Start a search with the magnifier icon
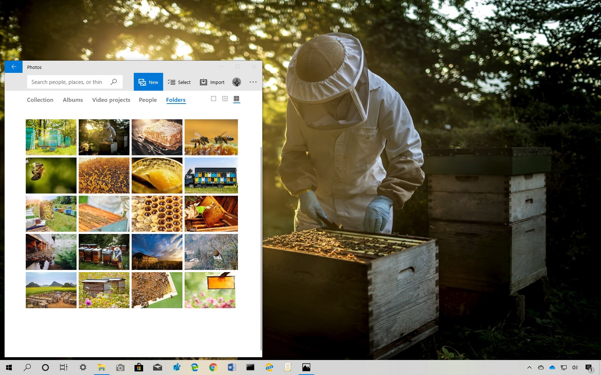Screen dimensions: 601x375 tap(113, 82)
